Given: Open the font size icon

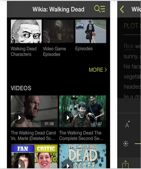Looking at the screenshot, I should pyautogui.click(x=127, y=124).
